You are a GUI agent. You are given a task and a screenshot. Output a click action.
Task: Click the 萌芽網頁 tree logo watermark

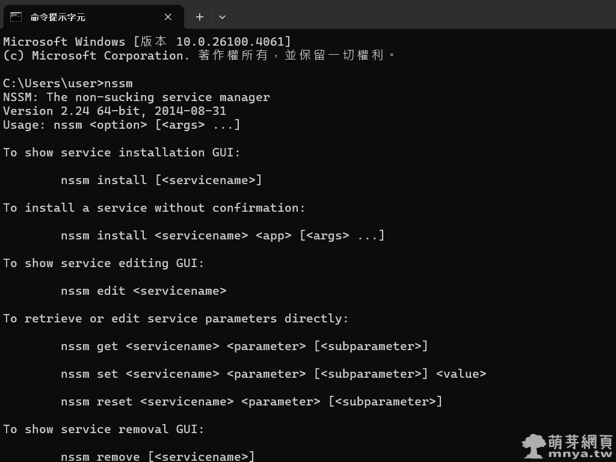pyautogui.click(x=534, y=446)
